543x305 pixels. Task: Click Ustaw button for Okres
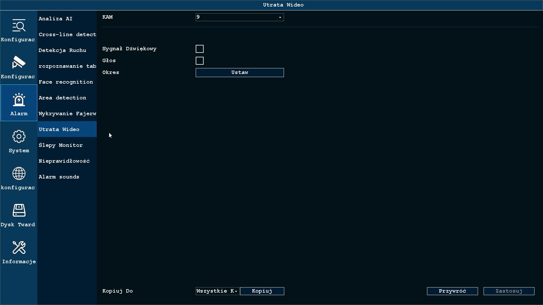[x=240, y=73]
